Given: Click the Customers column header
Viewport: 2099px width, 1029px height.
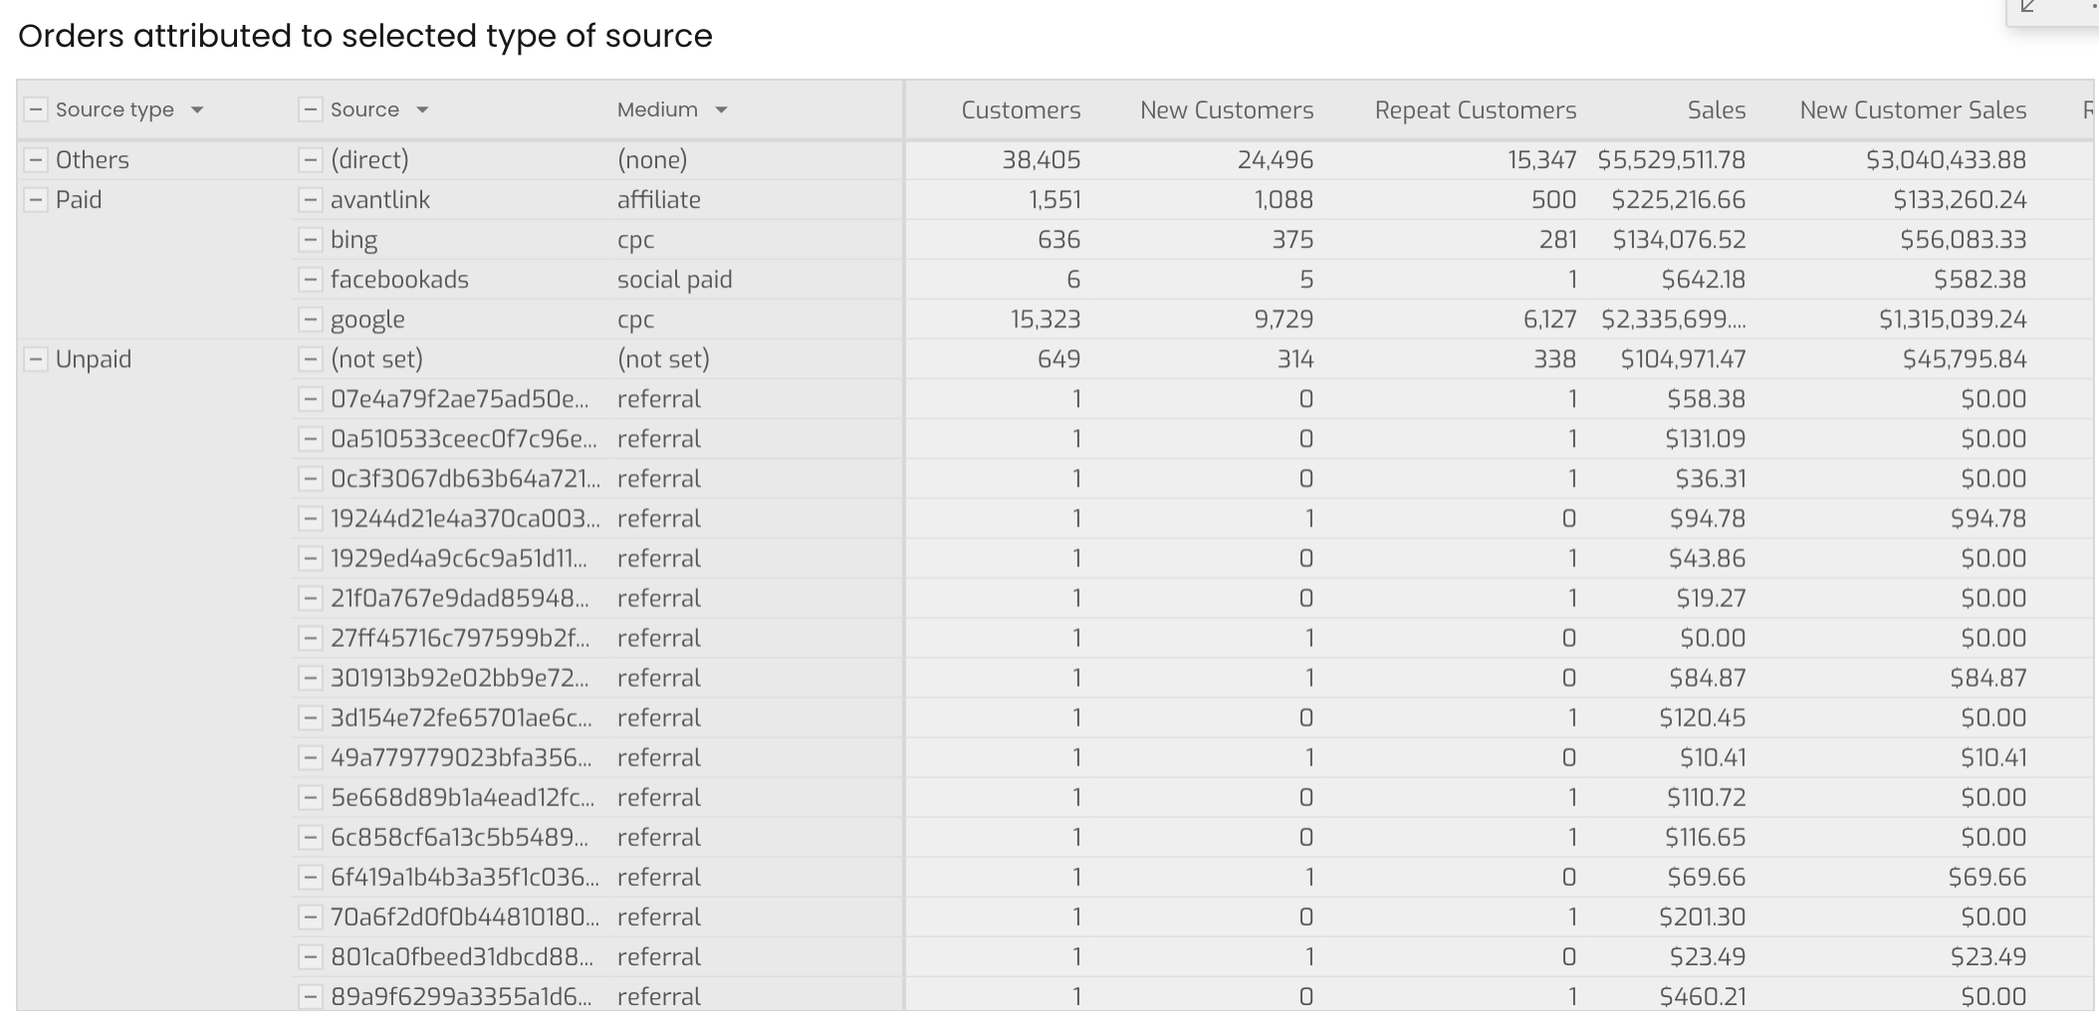Looking at the screenshot, I should point(1021,110).
